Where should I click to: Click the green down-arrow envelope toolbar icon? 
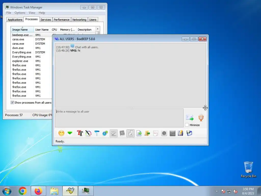coord(70,133)
